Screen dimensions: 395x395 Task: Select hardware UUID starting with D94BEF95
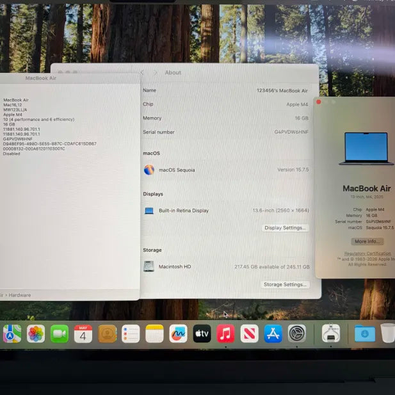coord(50,143)
